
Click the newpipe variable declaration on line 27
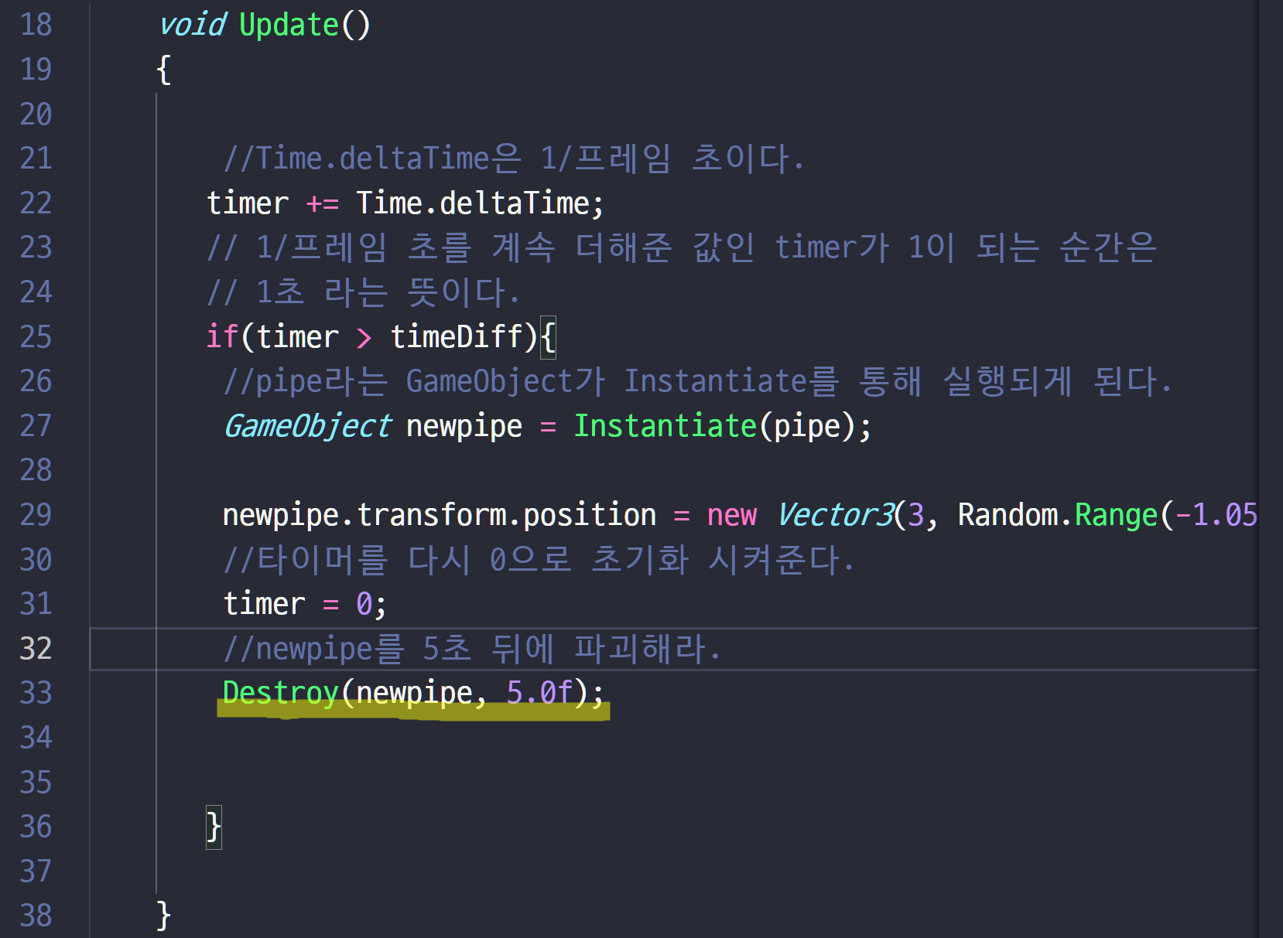tap(464, 426)
